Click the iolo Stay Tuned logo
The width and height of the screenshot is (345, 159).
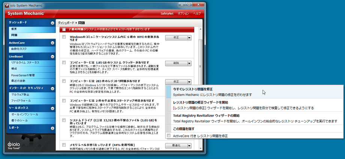point(14,145)
